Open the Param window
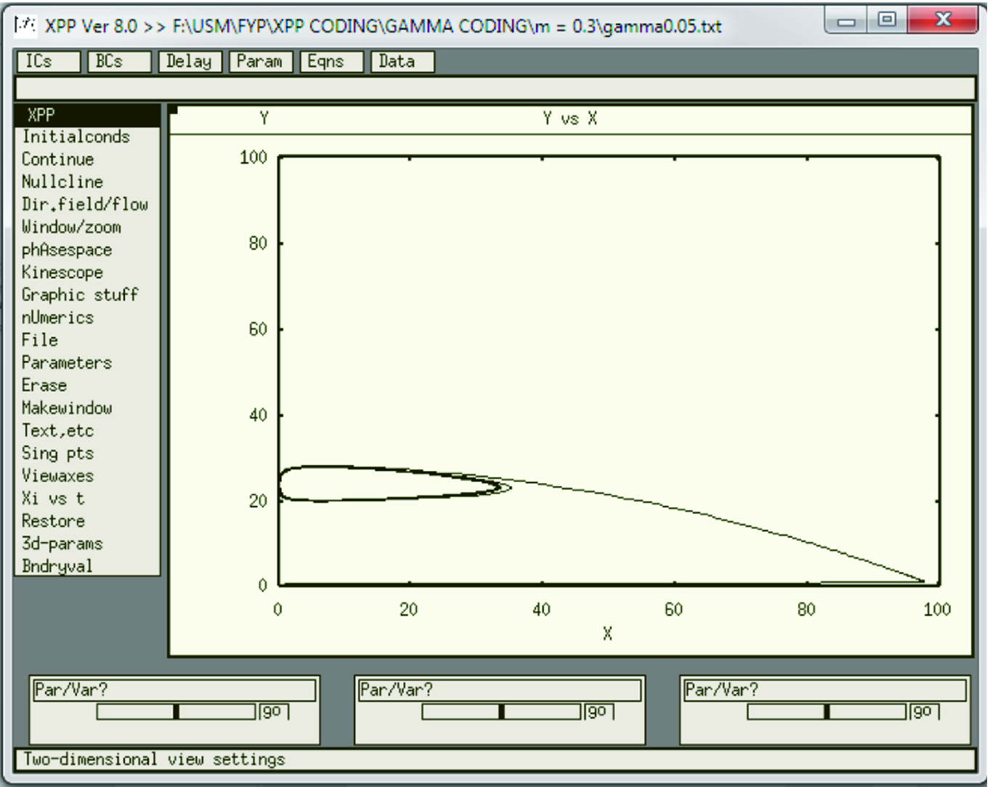Image resolution: width=990 pixels, height=787 pixels. 260,62
